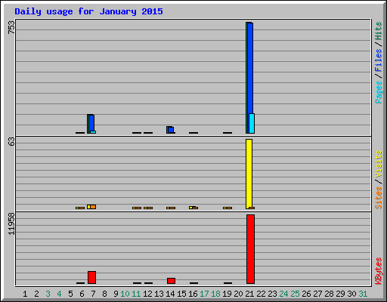Click day 1 on the x-axis
387x302 pixels.
25,294
